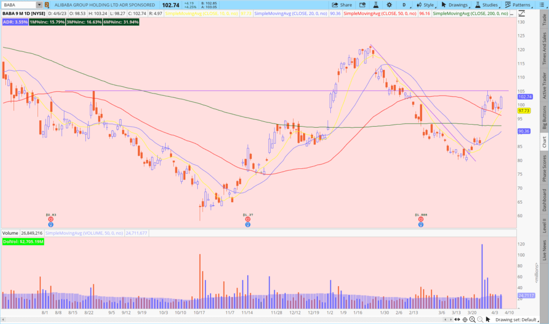
Task: Click the 3M%Inc: 16.63% label
Action: pos(84,22)
